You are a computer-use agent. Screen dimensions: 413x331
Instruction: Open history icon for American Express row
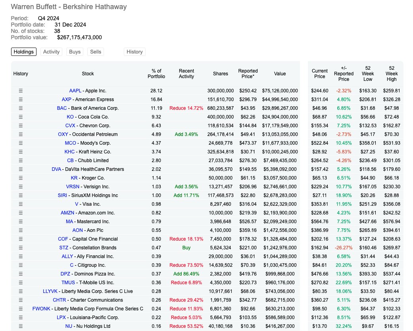(x=21, y=99)
